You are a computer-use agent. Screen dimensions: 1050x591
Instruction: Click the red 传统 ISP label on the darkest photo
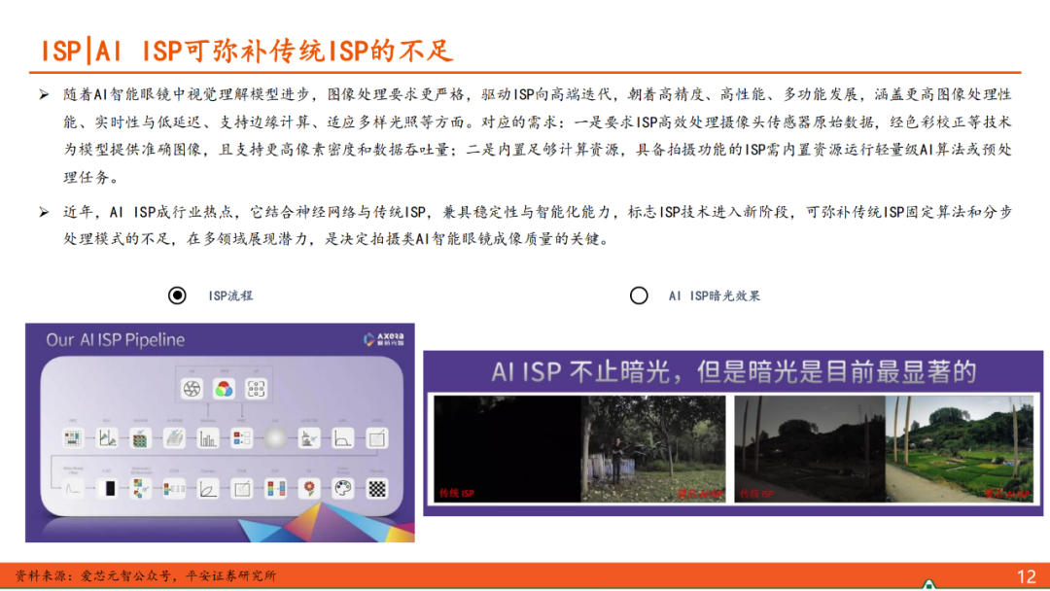coord(457,493)
